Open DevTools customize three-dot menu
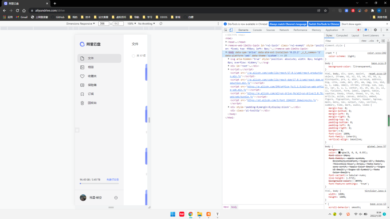The height and width of the screenshot is (219, 390). (381, 30)
